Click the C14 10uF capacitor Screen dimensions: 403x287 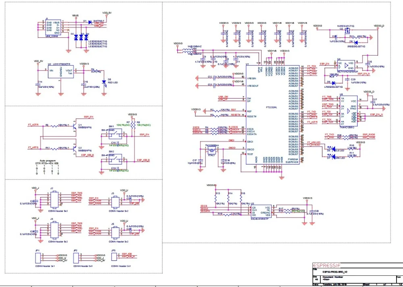[38, 84]
